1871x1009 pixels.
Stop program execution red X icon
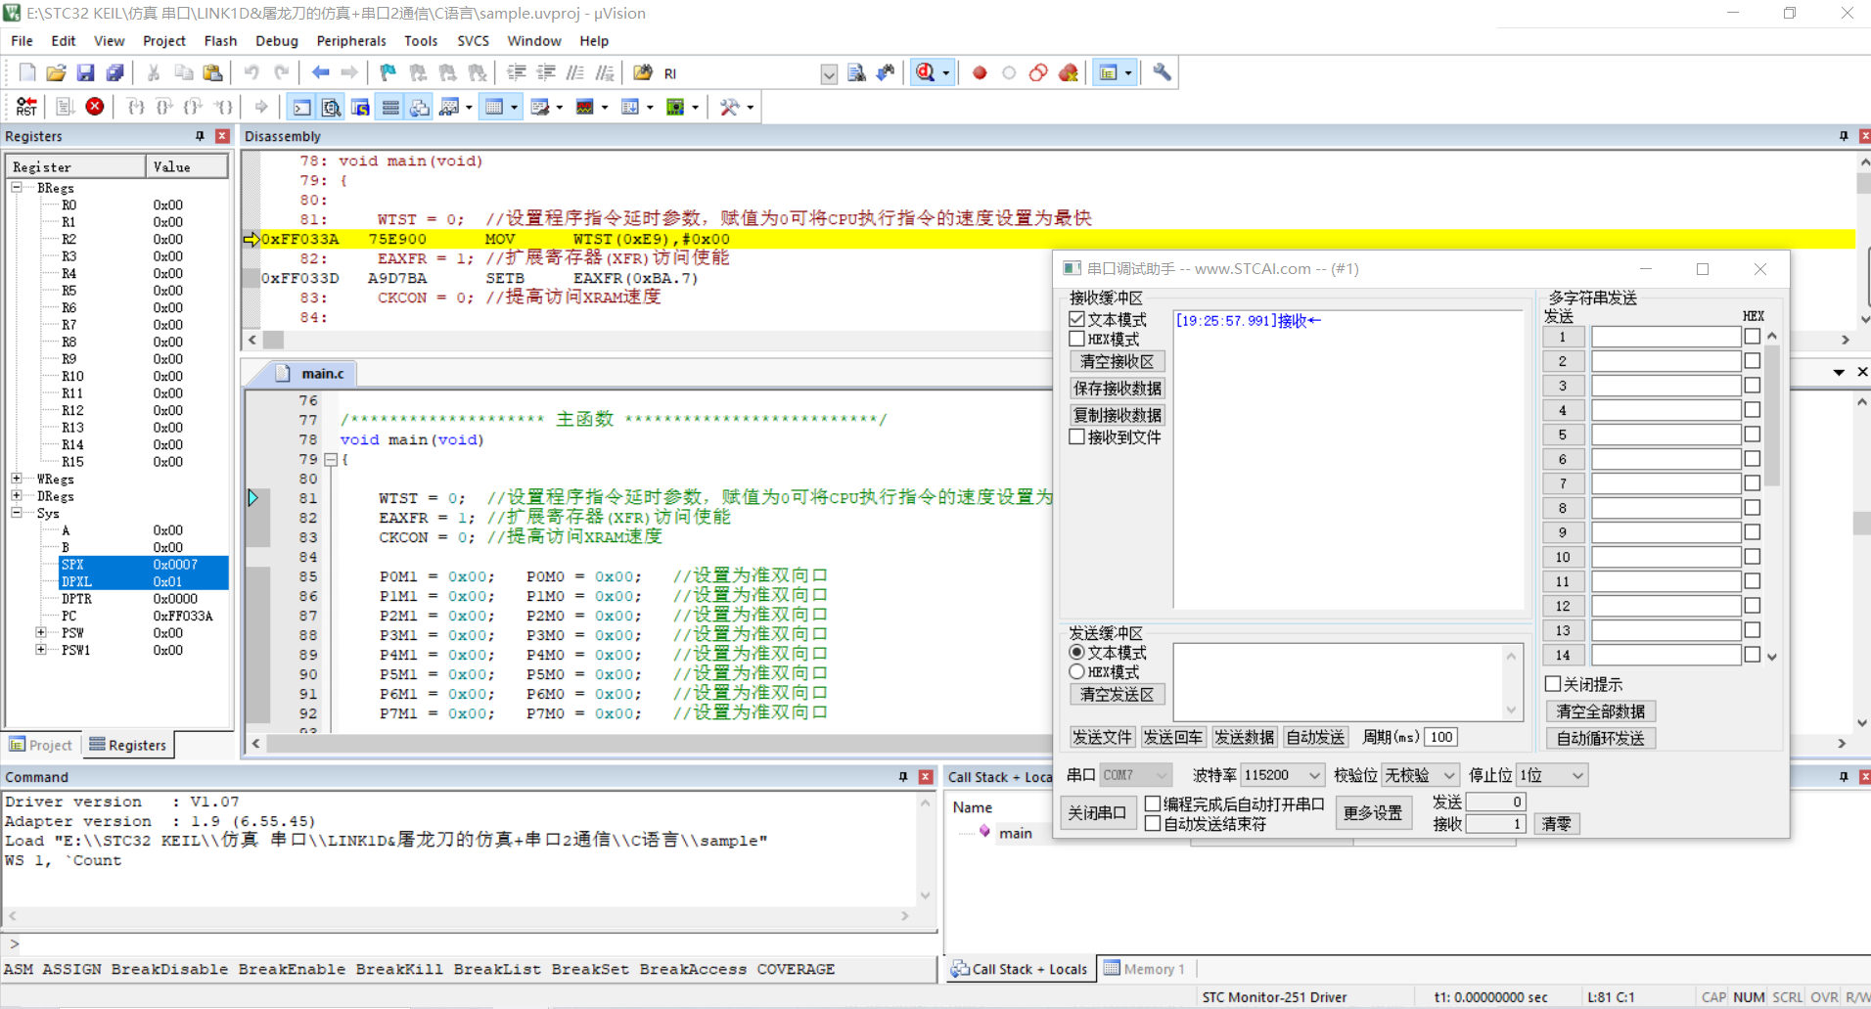click(x=95, y=107)
